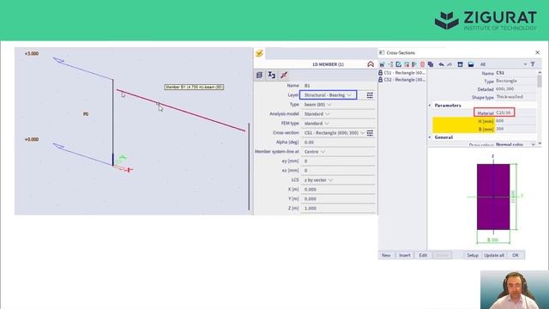Viewport: 549px width, 309px height.
Task: Open the All filter dropdown
Action: click(503, 64)
